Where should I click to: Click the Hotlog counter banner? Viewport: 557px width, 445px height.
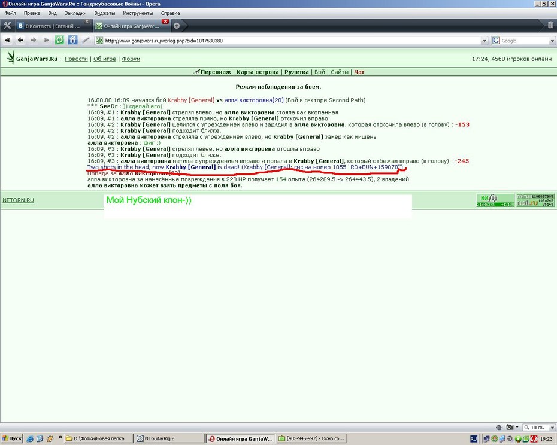495,200
